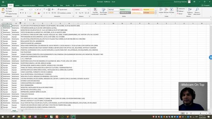Align text to the right

49,13
